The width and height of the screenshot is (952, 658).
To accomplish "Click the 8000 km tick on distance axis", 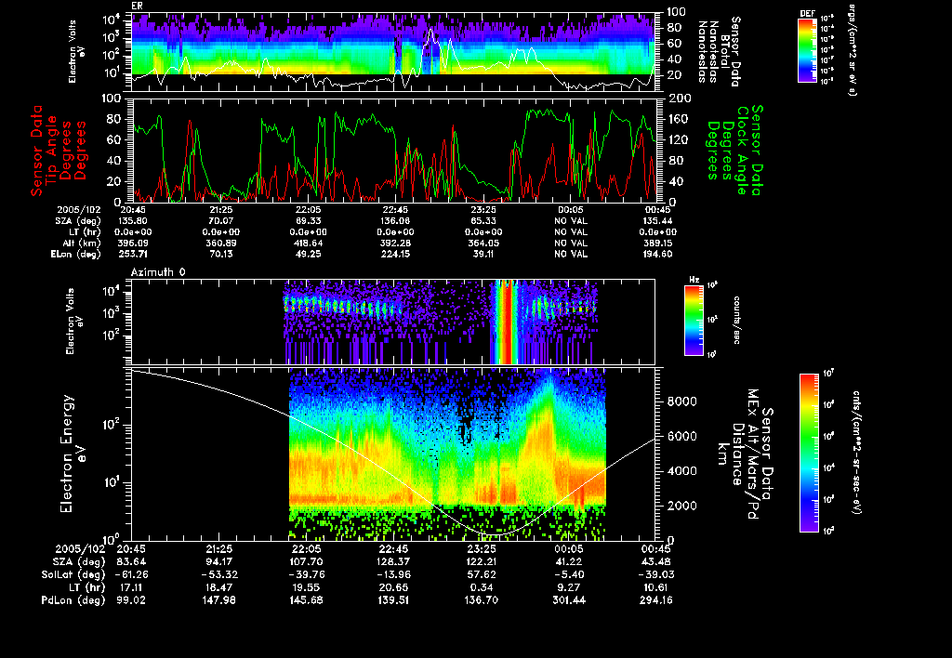I will coord(681,401).
